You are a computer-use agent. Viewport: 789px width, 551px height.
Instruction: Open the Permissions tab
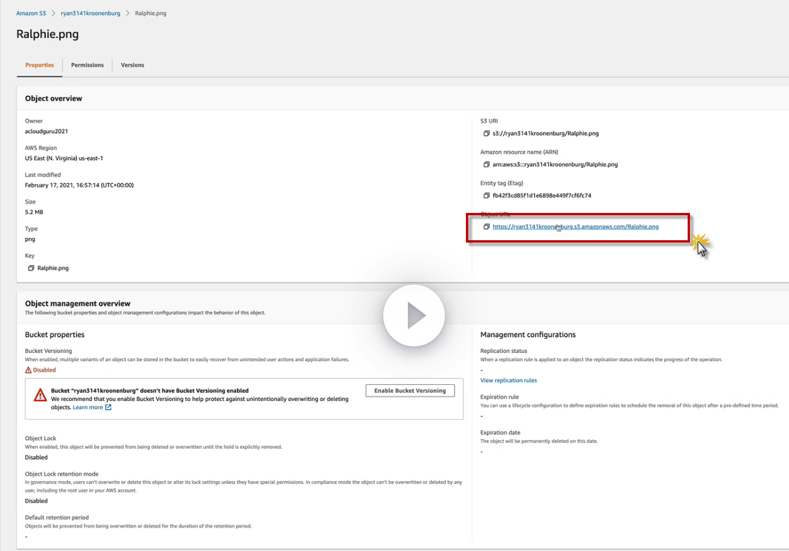click(x=87, y=65)
